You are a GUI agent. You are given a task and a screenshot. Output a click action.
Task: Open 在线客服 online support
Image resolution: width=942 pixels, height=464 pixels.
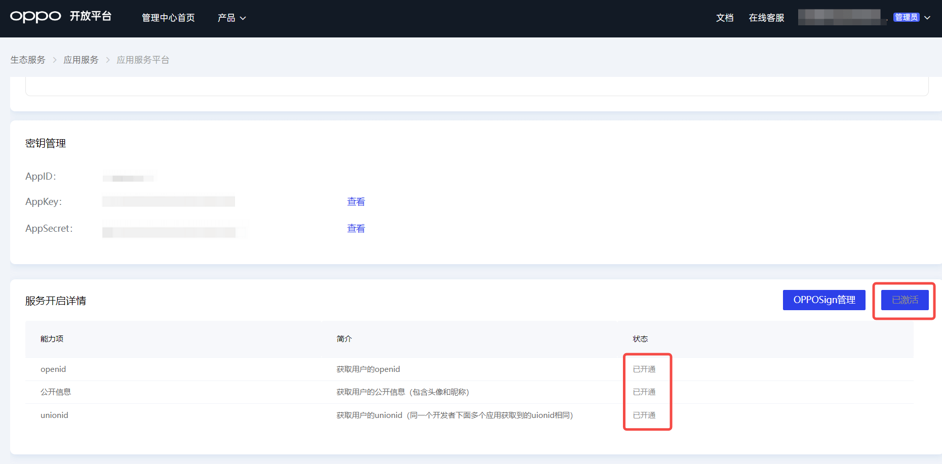tap(766, 18)
